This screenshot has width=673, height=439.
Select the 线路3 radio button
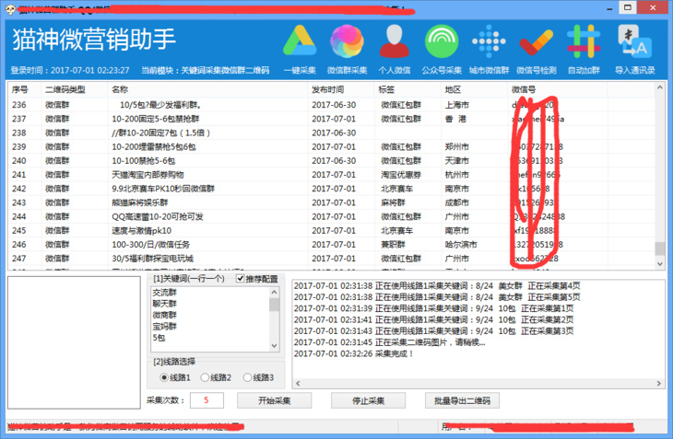click(x=247, y=377)
